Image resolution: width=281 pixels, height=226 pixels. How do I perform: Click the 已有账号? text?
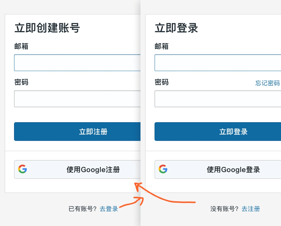pos(82,209)
